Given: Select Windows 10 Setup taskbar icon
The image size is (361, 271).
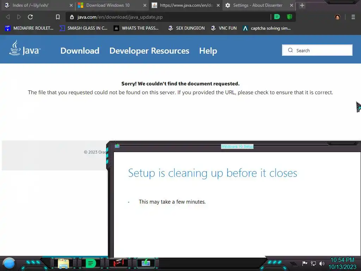Looking at the screenshot, I should [146, 263].
